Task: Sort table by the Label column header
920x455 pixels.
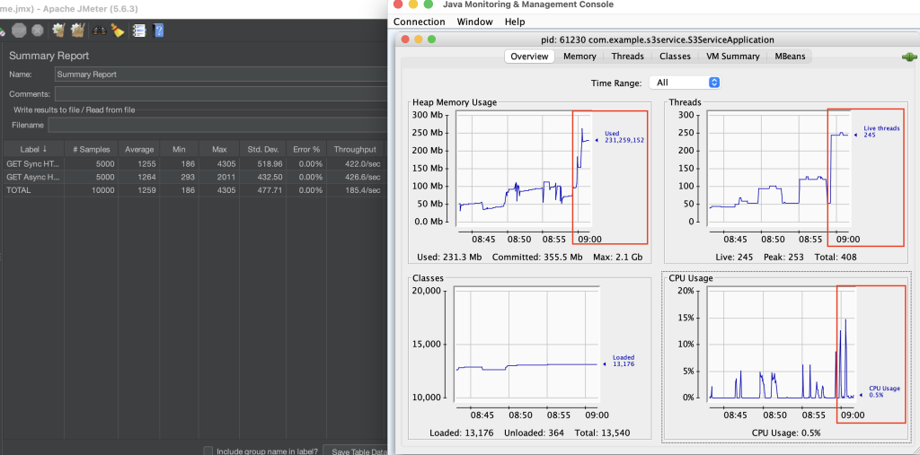Action: tap(33, 150)
